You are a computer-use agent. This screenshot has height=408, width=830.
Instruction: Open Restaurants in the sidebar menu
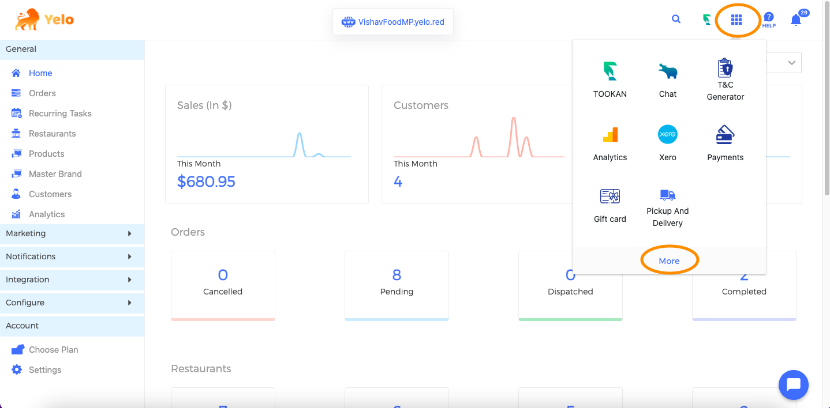(52, 134)
